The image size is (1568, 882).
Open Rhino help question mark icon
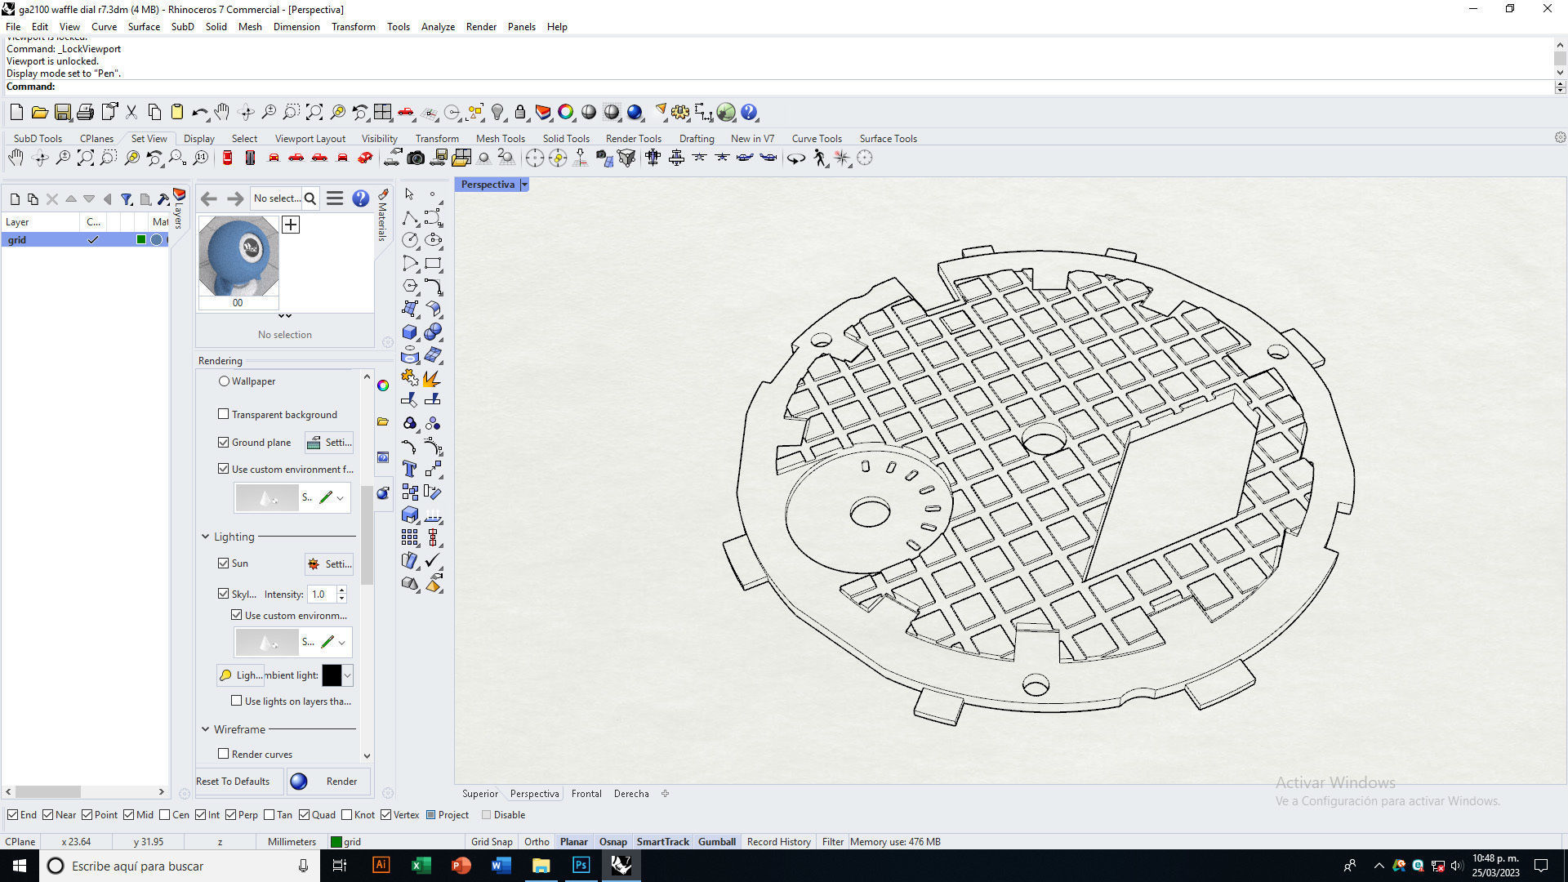click(749, 112)
